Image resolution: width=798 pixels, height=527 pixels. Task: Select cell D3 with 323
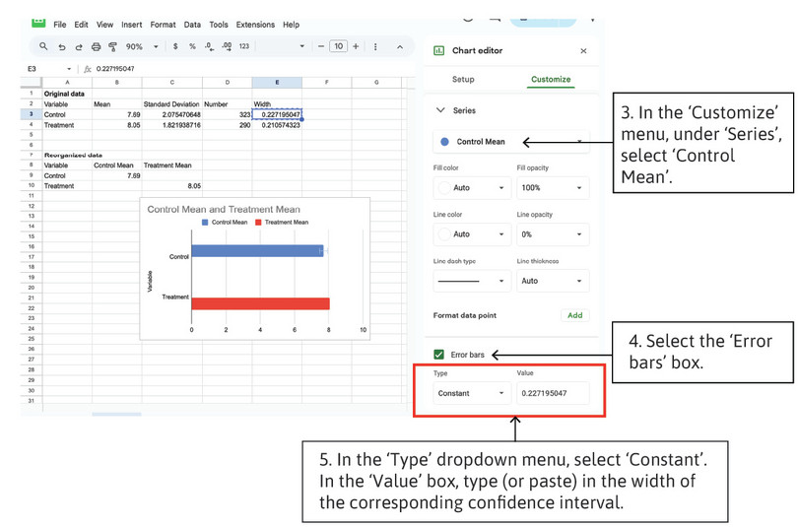[x=227, y=114]
